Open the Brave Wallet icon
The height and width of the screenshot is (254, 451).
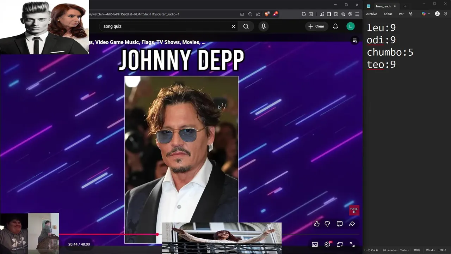click(x=336, y=14)
